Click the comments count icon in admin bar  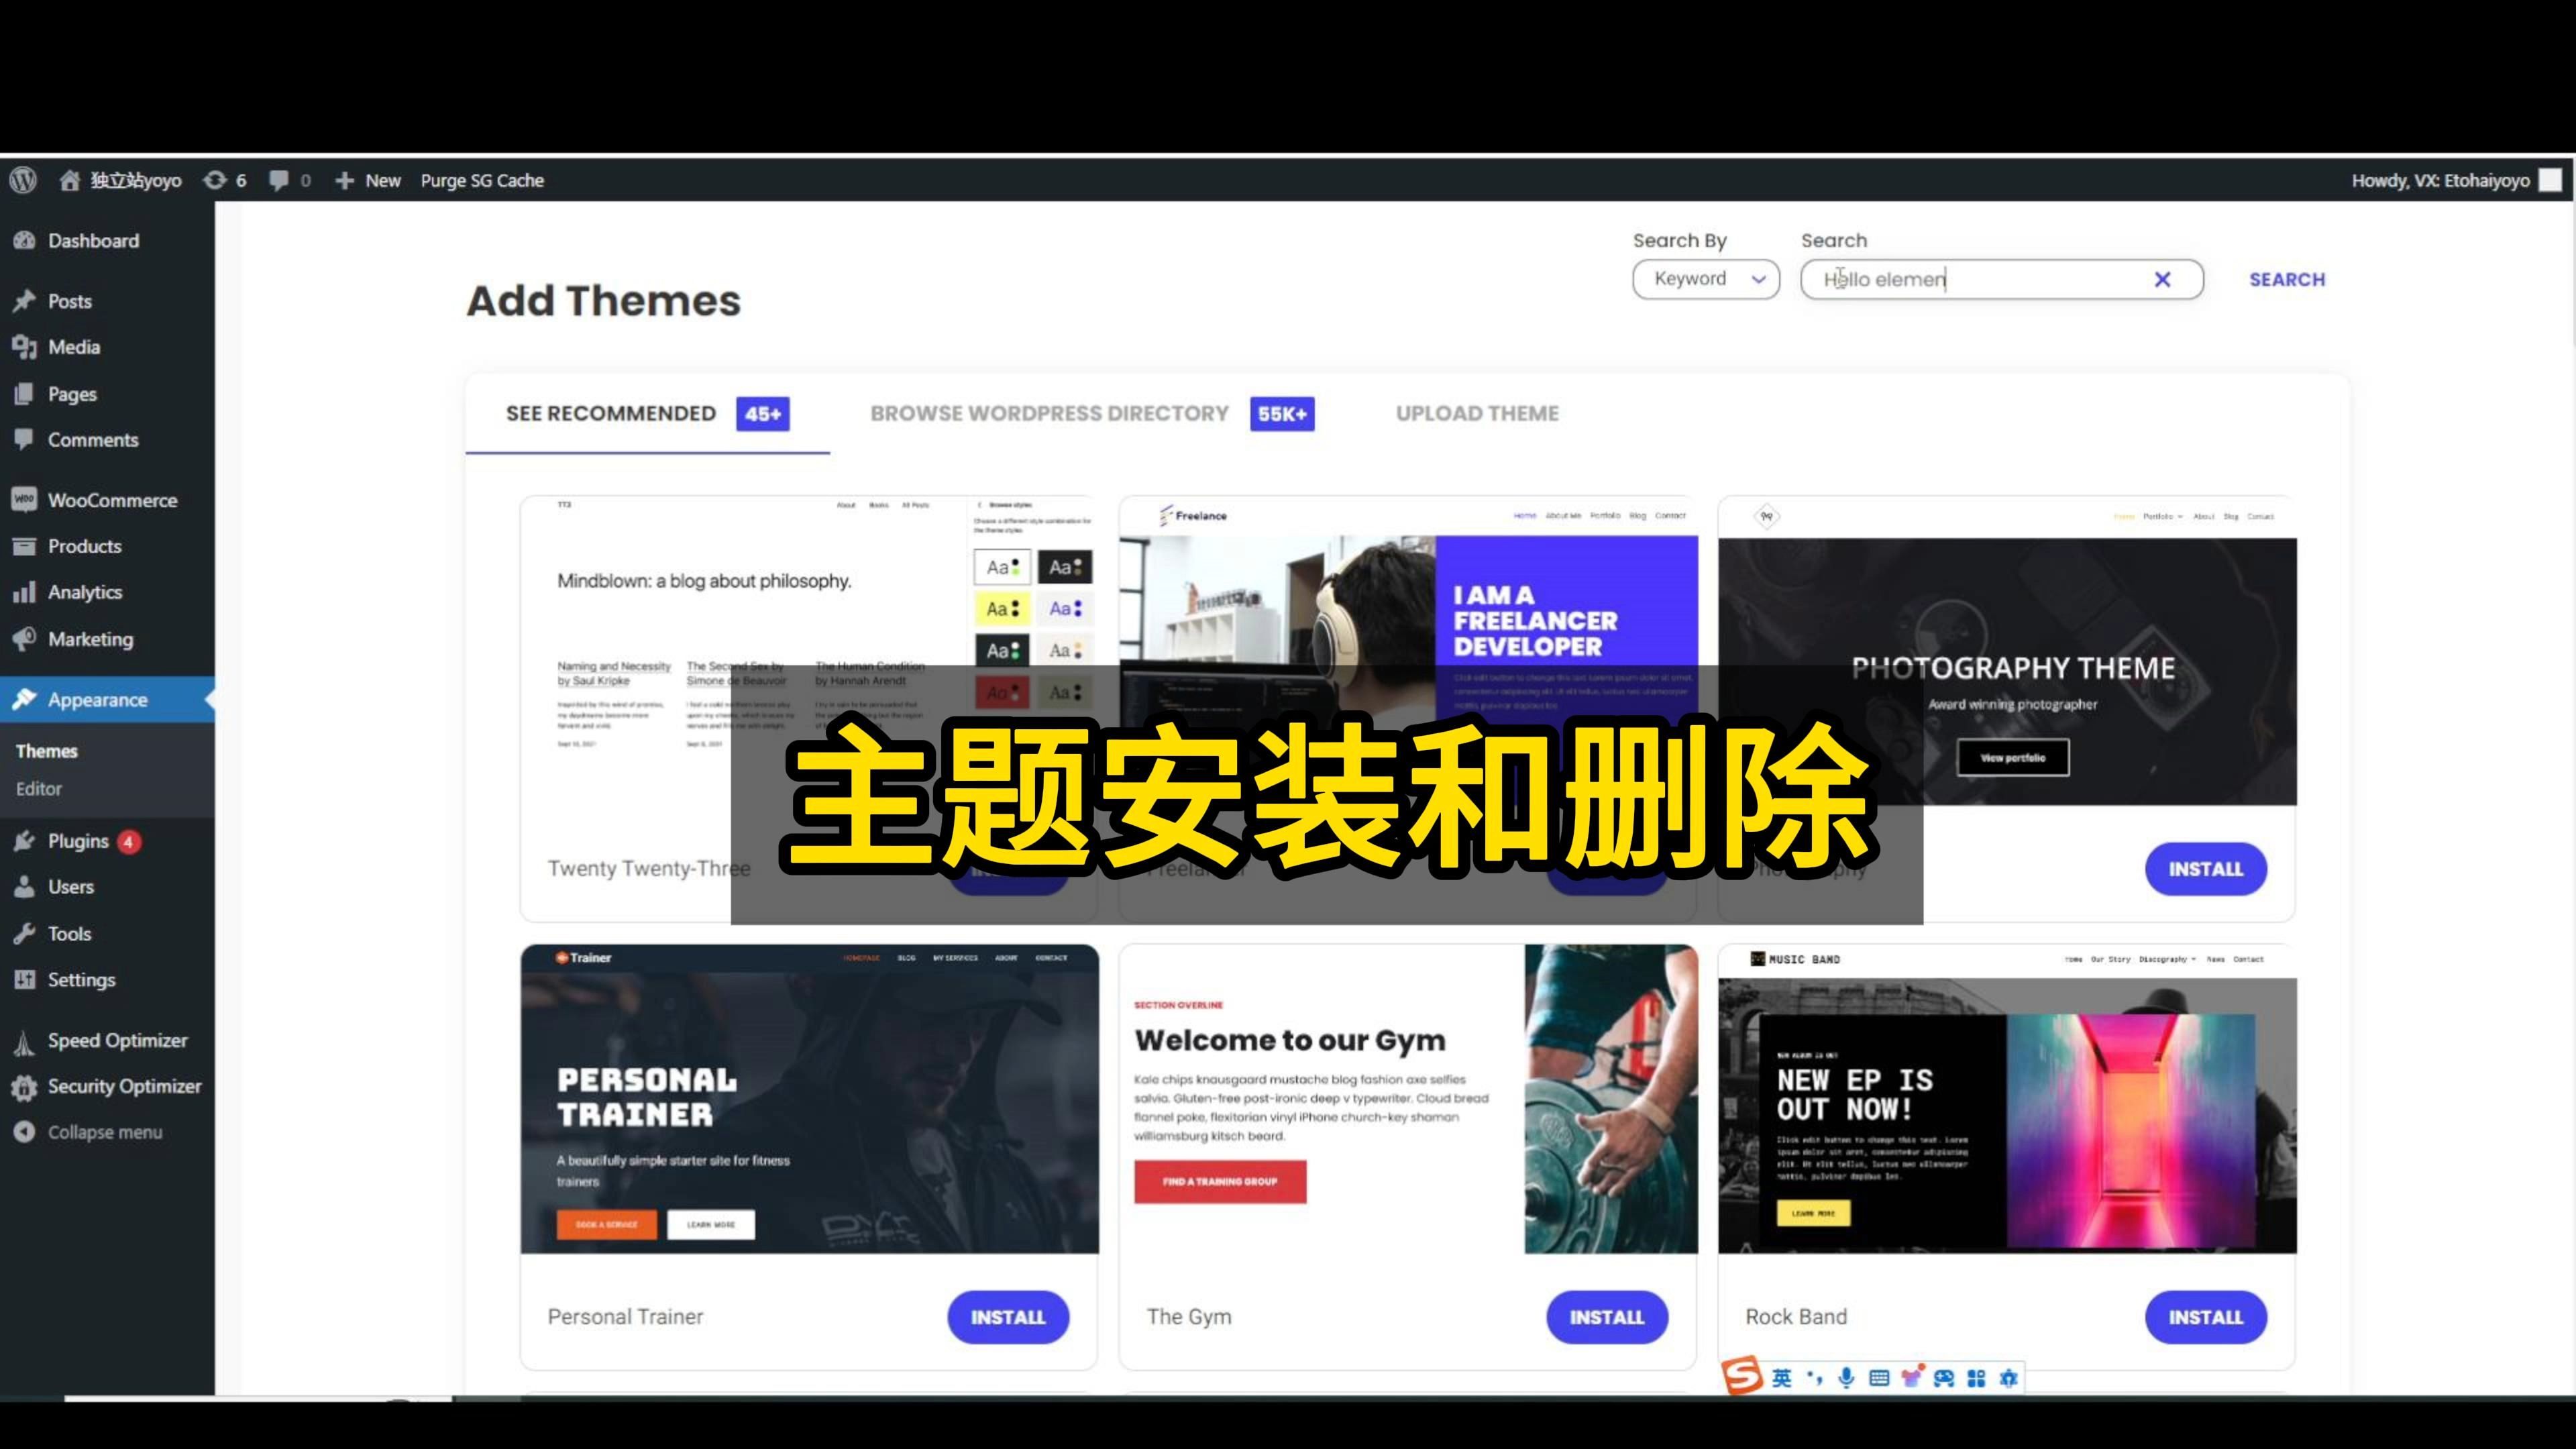(x=288, y=178)
